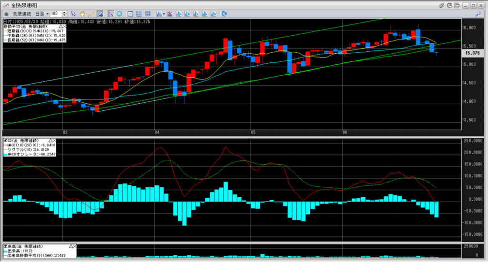Collapse the 移動平均 legend with triangle
The height and width of the screenshot is (262, 488).
click(x=61, y=27)
